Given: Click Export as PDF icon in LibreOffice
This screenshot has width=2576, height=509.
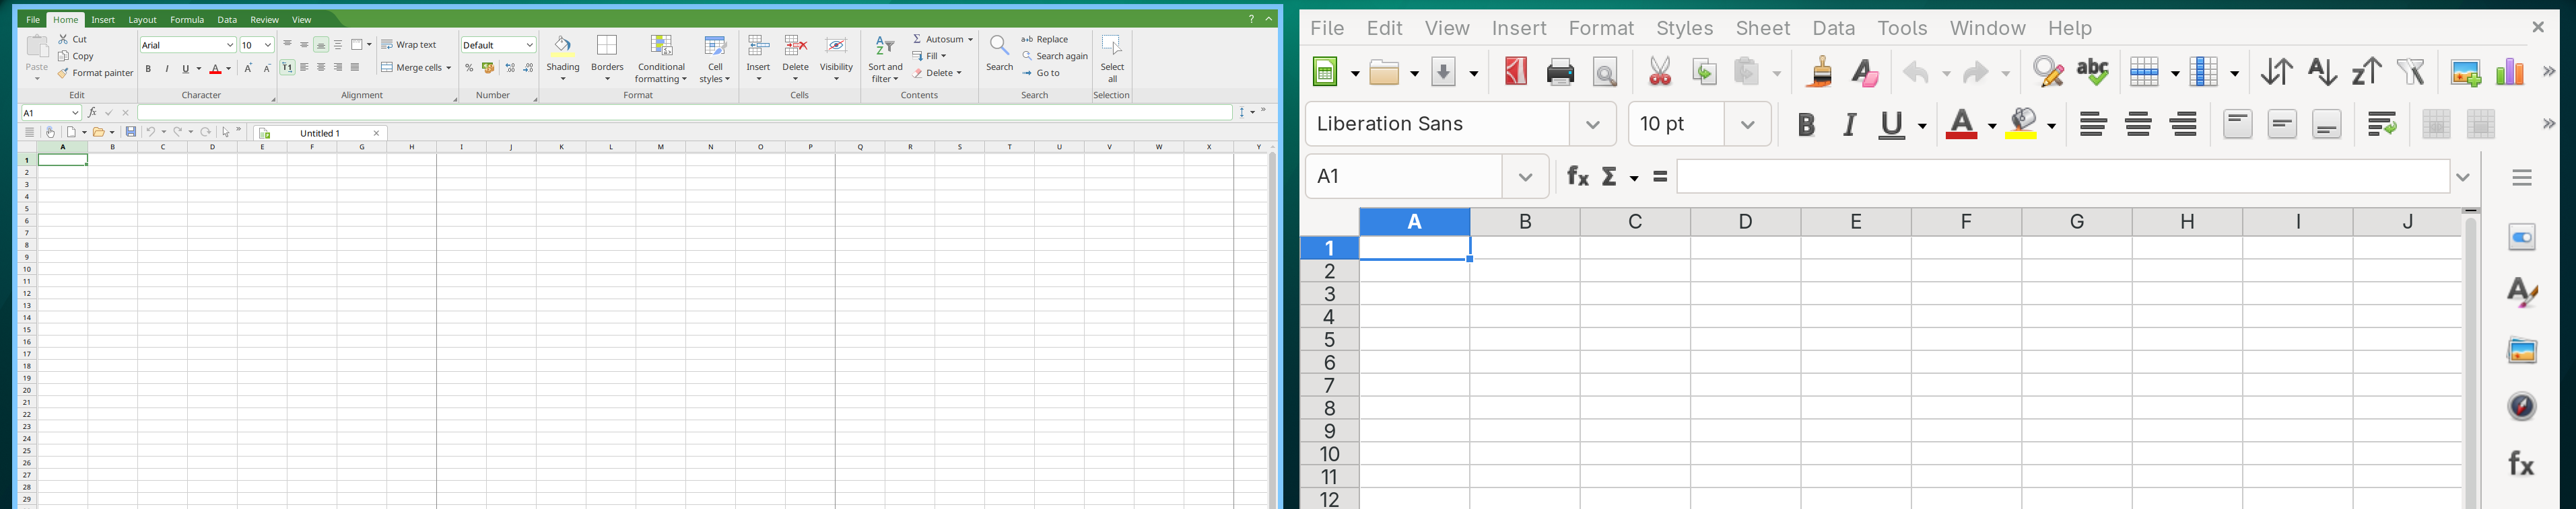Looking at the screenshot, I should [x=1516, y=72].
